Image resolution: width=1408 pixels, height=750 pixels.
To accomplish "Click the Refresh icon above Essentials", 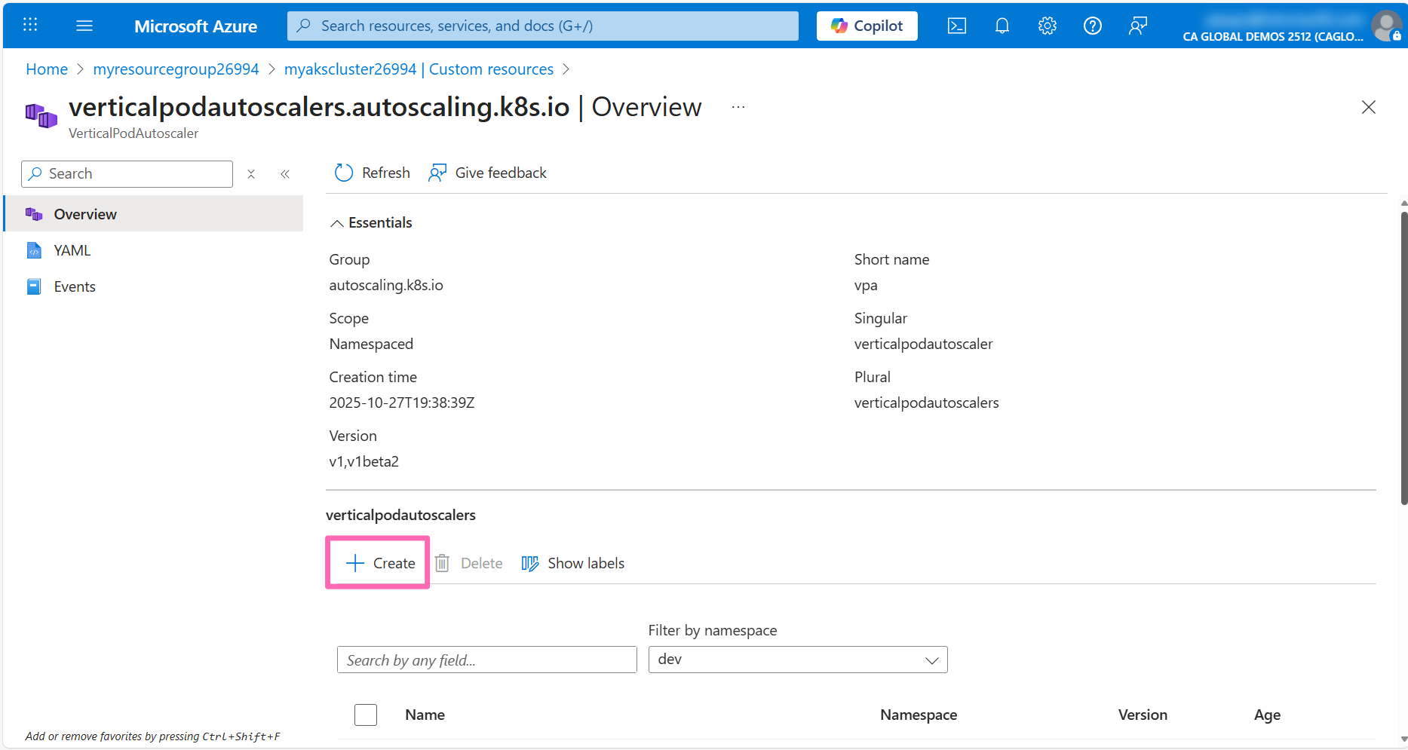I will 344,173.
